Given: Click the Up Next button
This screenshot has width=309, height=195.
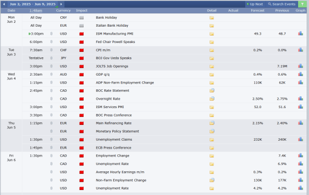Looking at the screenshot, I should click(255, 4).
